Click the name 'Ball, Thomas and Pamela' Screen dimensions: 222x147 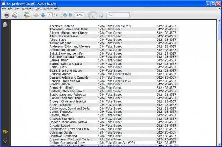(x=67, y=57)
